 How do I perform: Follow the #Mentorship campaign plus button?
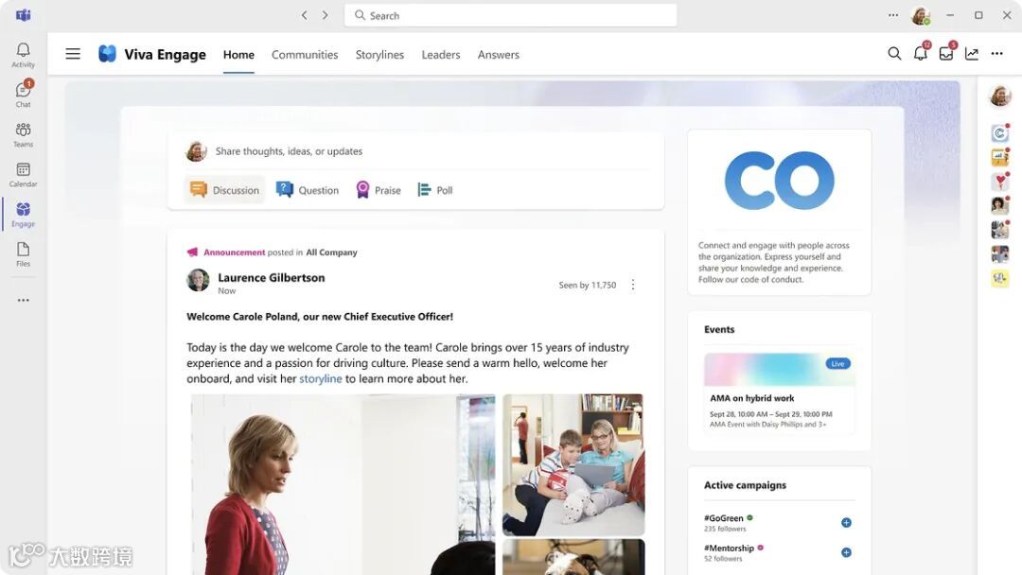click(846, 552)
